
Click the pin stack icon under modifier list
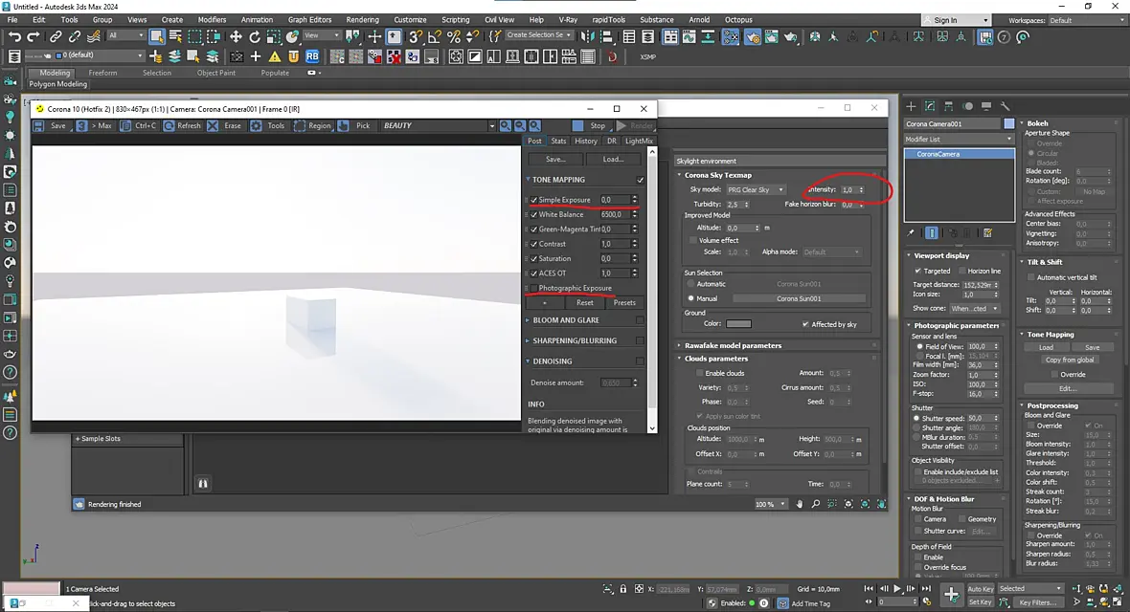911,233
